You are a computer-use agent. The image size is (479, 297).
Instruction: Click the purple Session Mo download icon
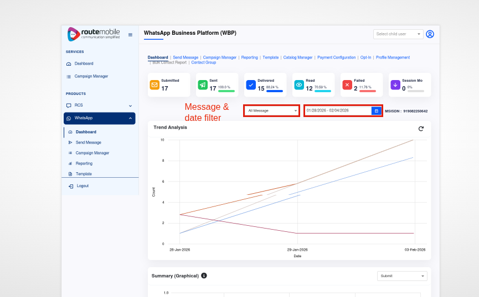coord(395,84)
